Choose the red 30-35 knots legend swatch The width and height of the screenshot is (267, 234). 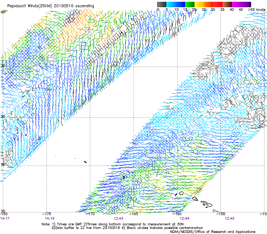[x=218, y=4]
